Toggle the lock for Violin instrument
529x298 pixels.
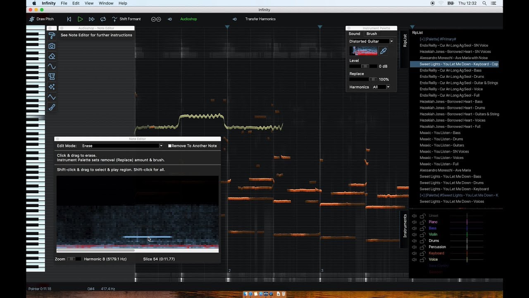[422, 235]
